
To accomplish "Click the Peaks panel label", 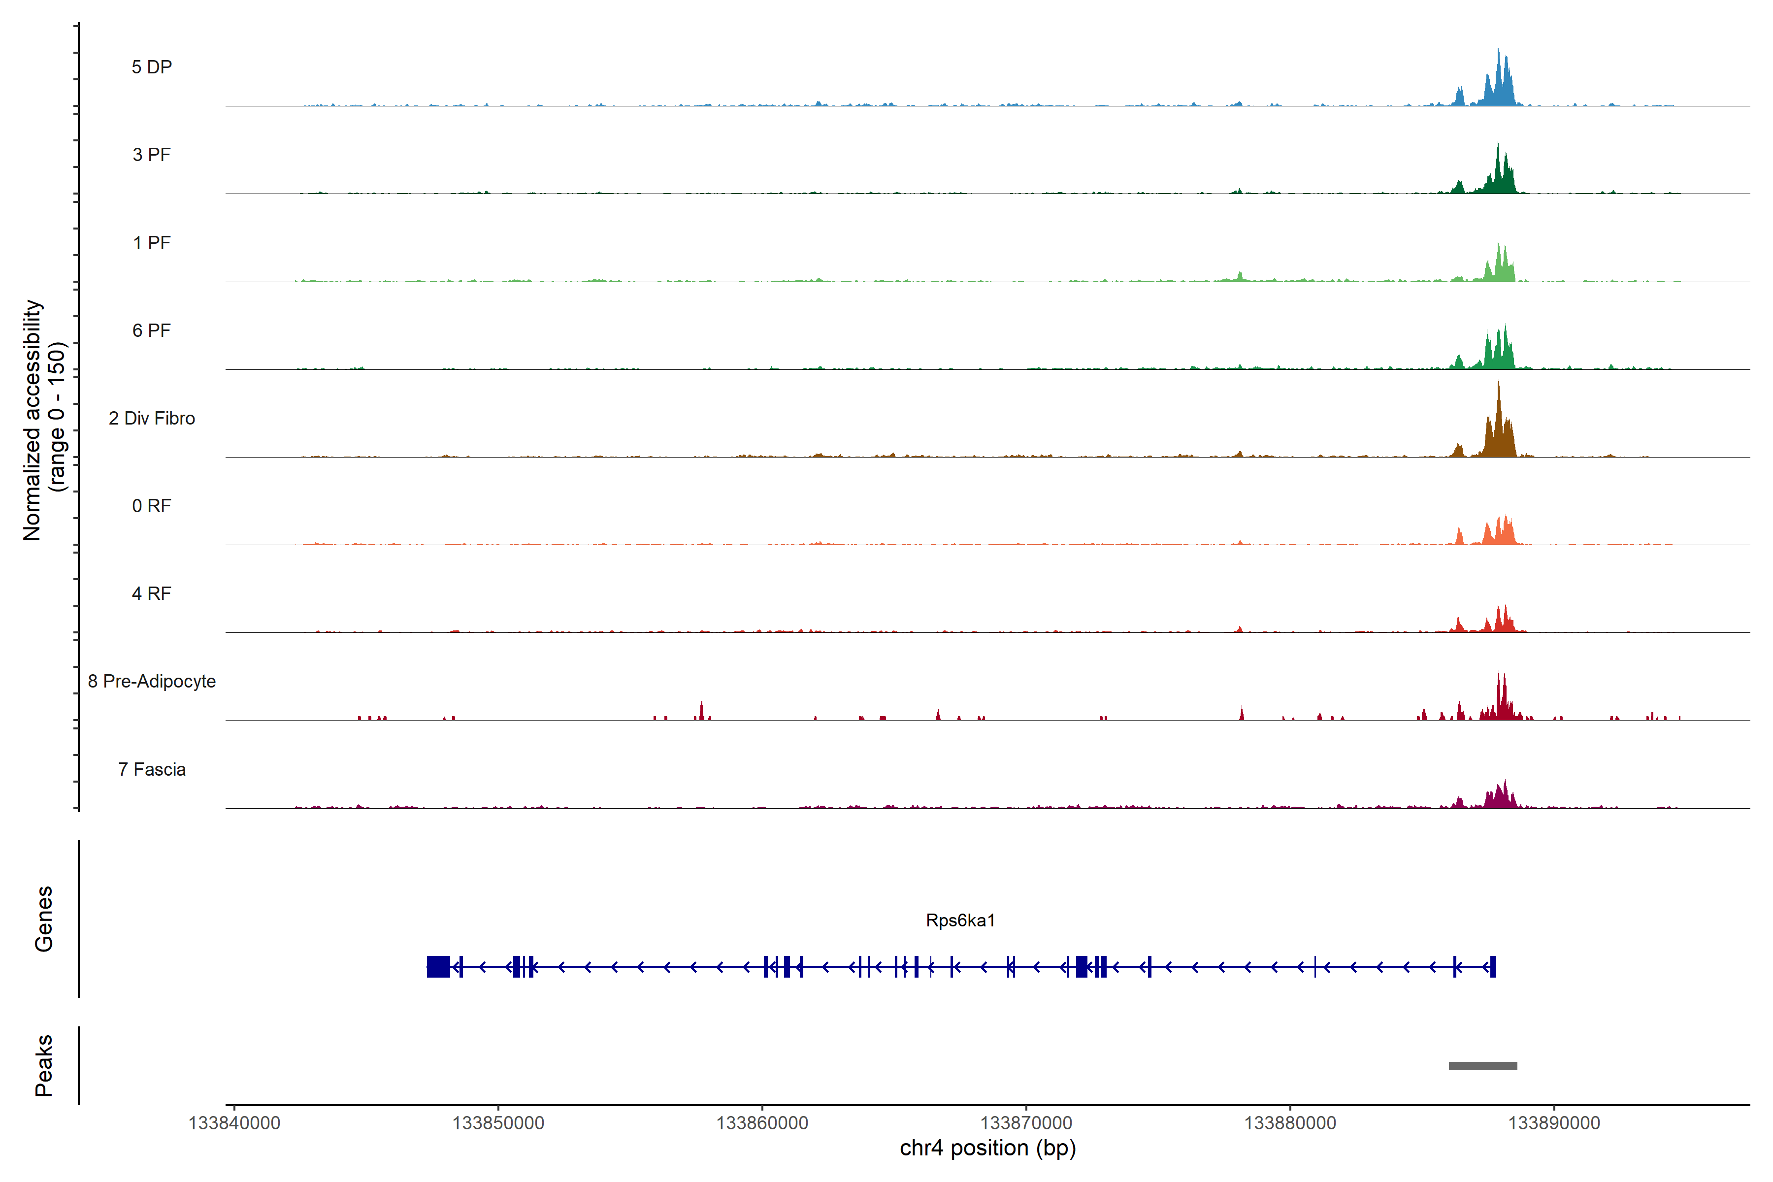I will point(44,1064).
